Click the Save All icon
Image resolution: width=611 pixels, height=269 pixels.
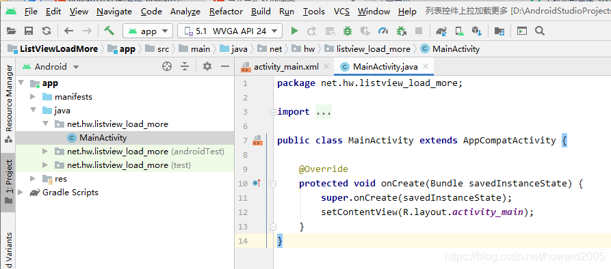[x=29, y=31]
